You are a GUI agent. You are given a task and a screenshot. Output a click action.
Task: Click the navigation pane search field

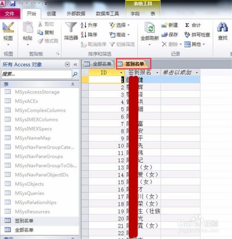37,74
